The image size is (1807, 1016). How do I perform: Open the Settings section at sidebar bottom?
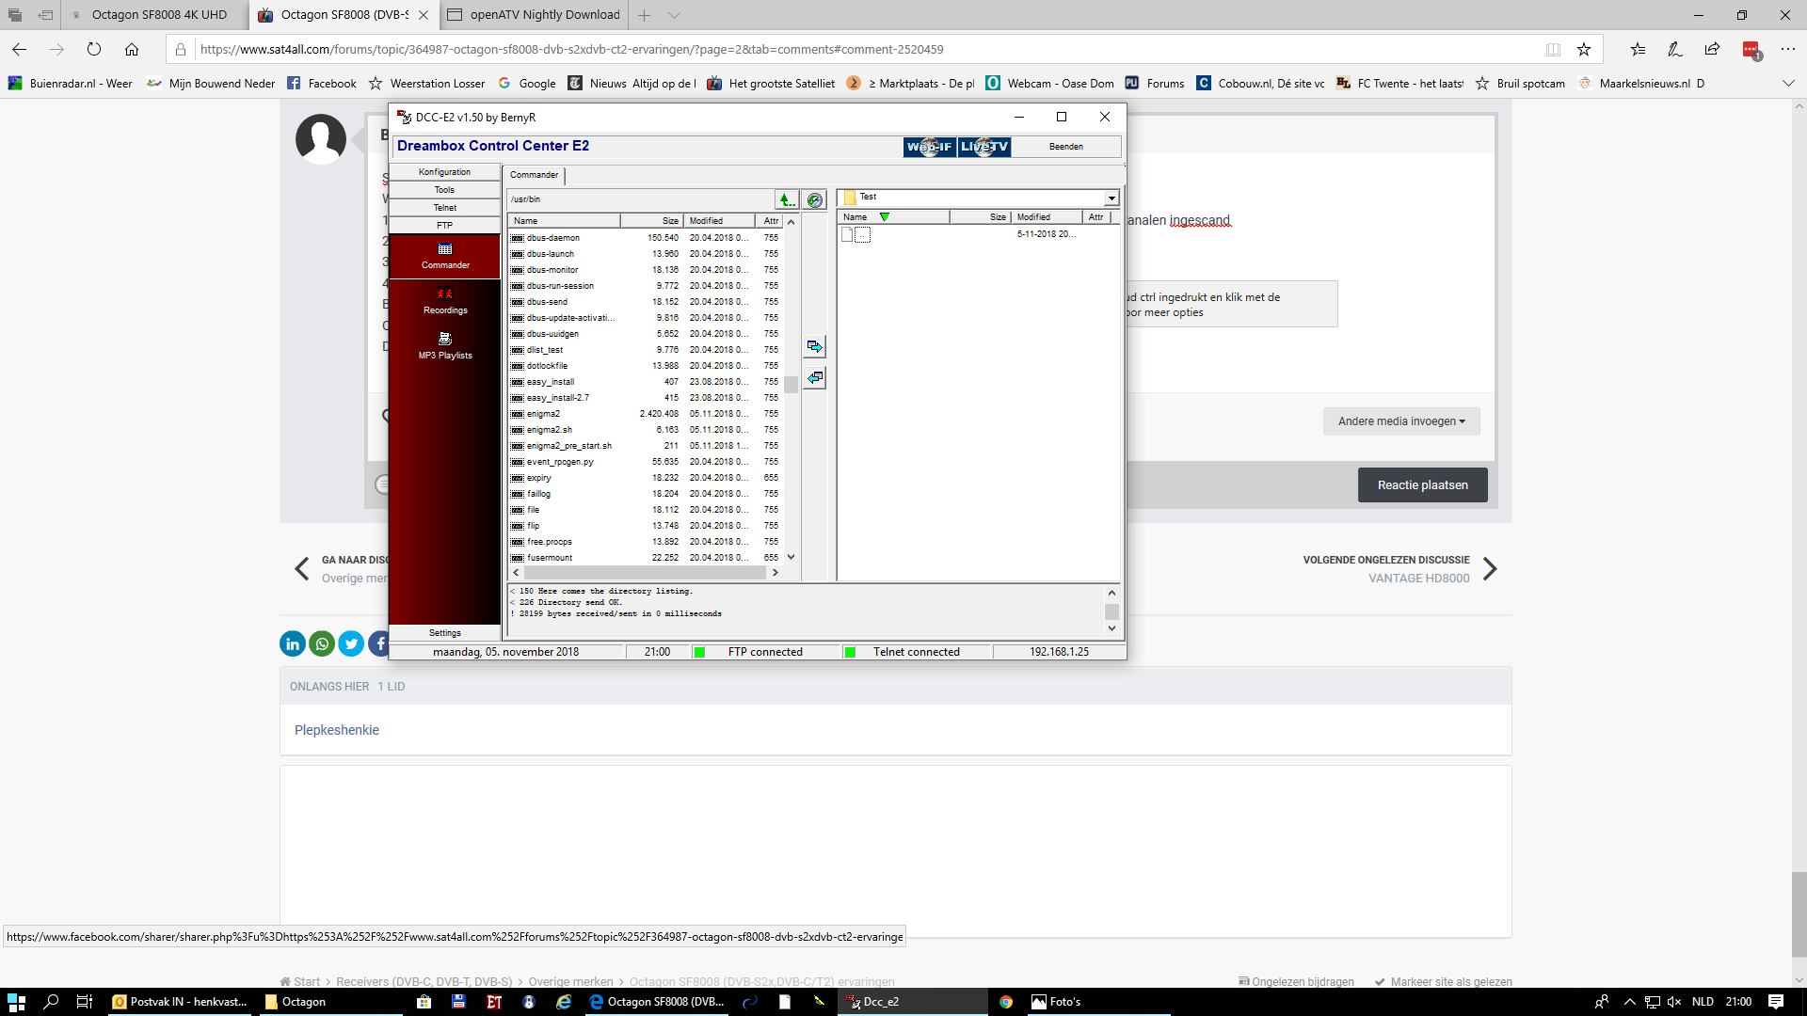point(444,633)
